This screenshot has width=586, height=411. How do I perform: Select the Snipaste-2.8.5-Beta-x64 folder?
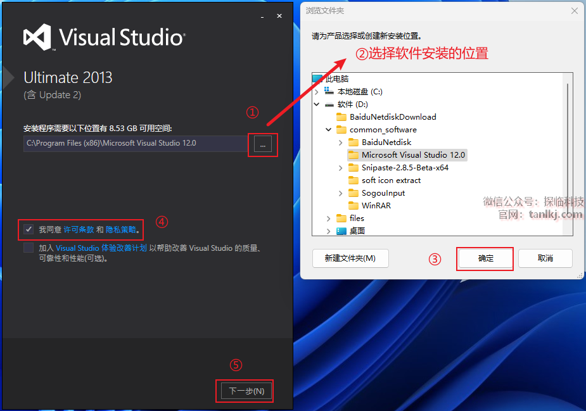tap(405, 168)
